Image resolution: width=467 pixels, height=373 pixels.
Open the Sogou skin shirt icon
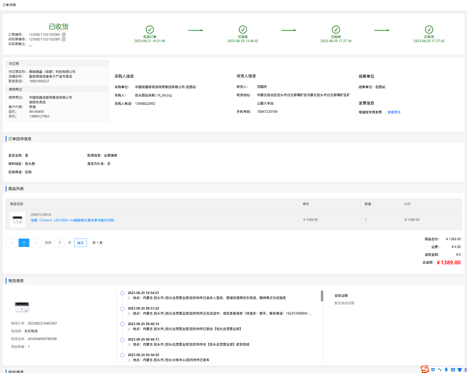(x=460, y=370)
